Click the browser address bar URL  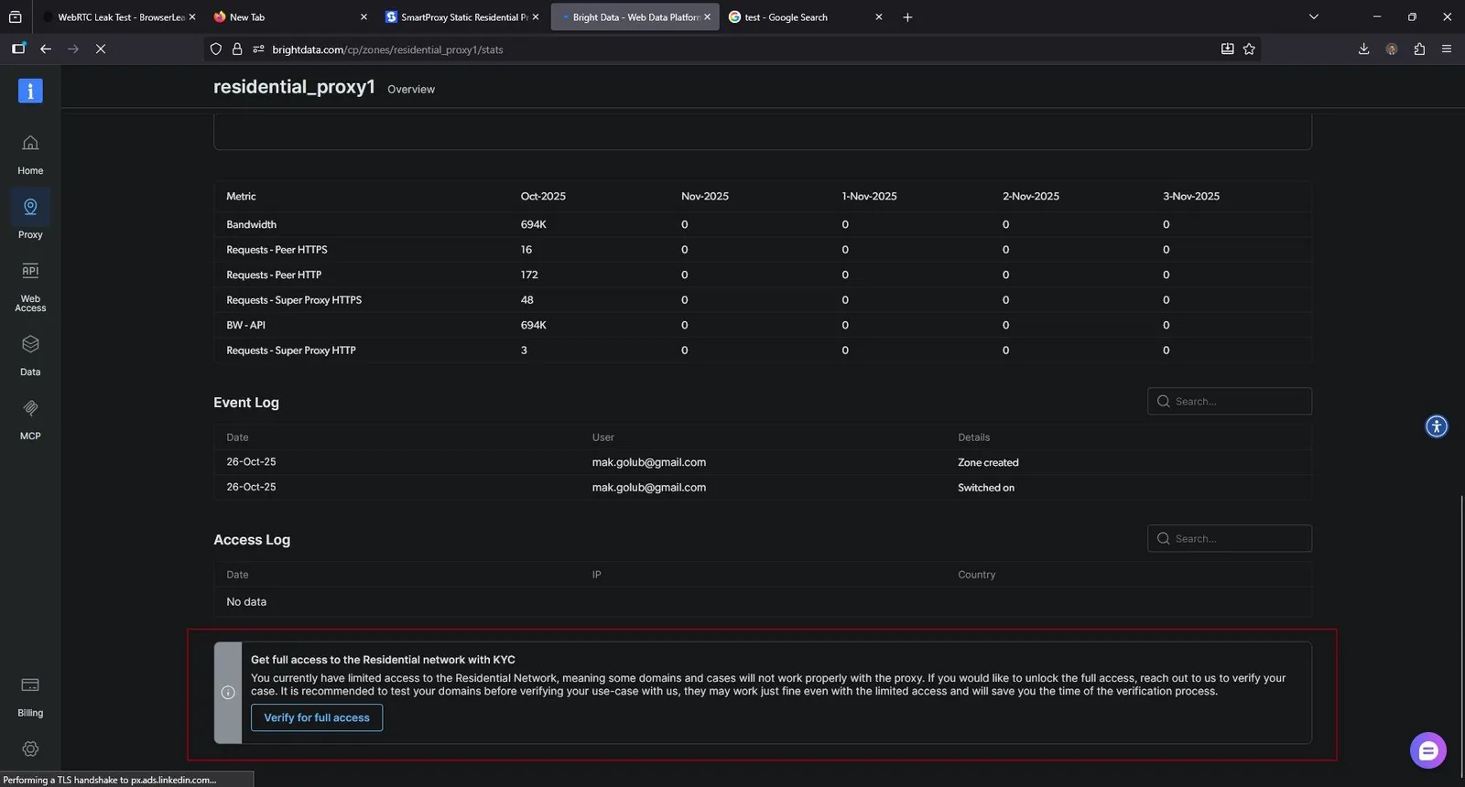(387, 49)
